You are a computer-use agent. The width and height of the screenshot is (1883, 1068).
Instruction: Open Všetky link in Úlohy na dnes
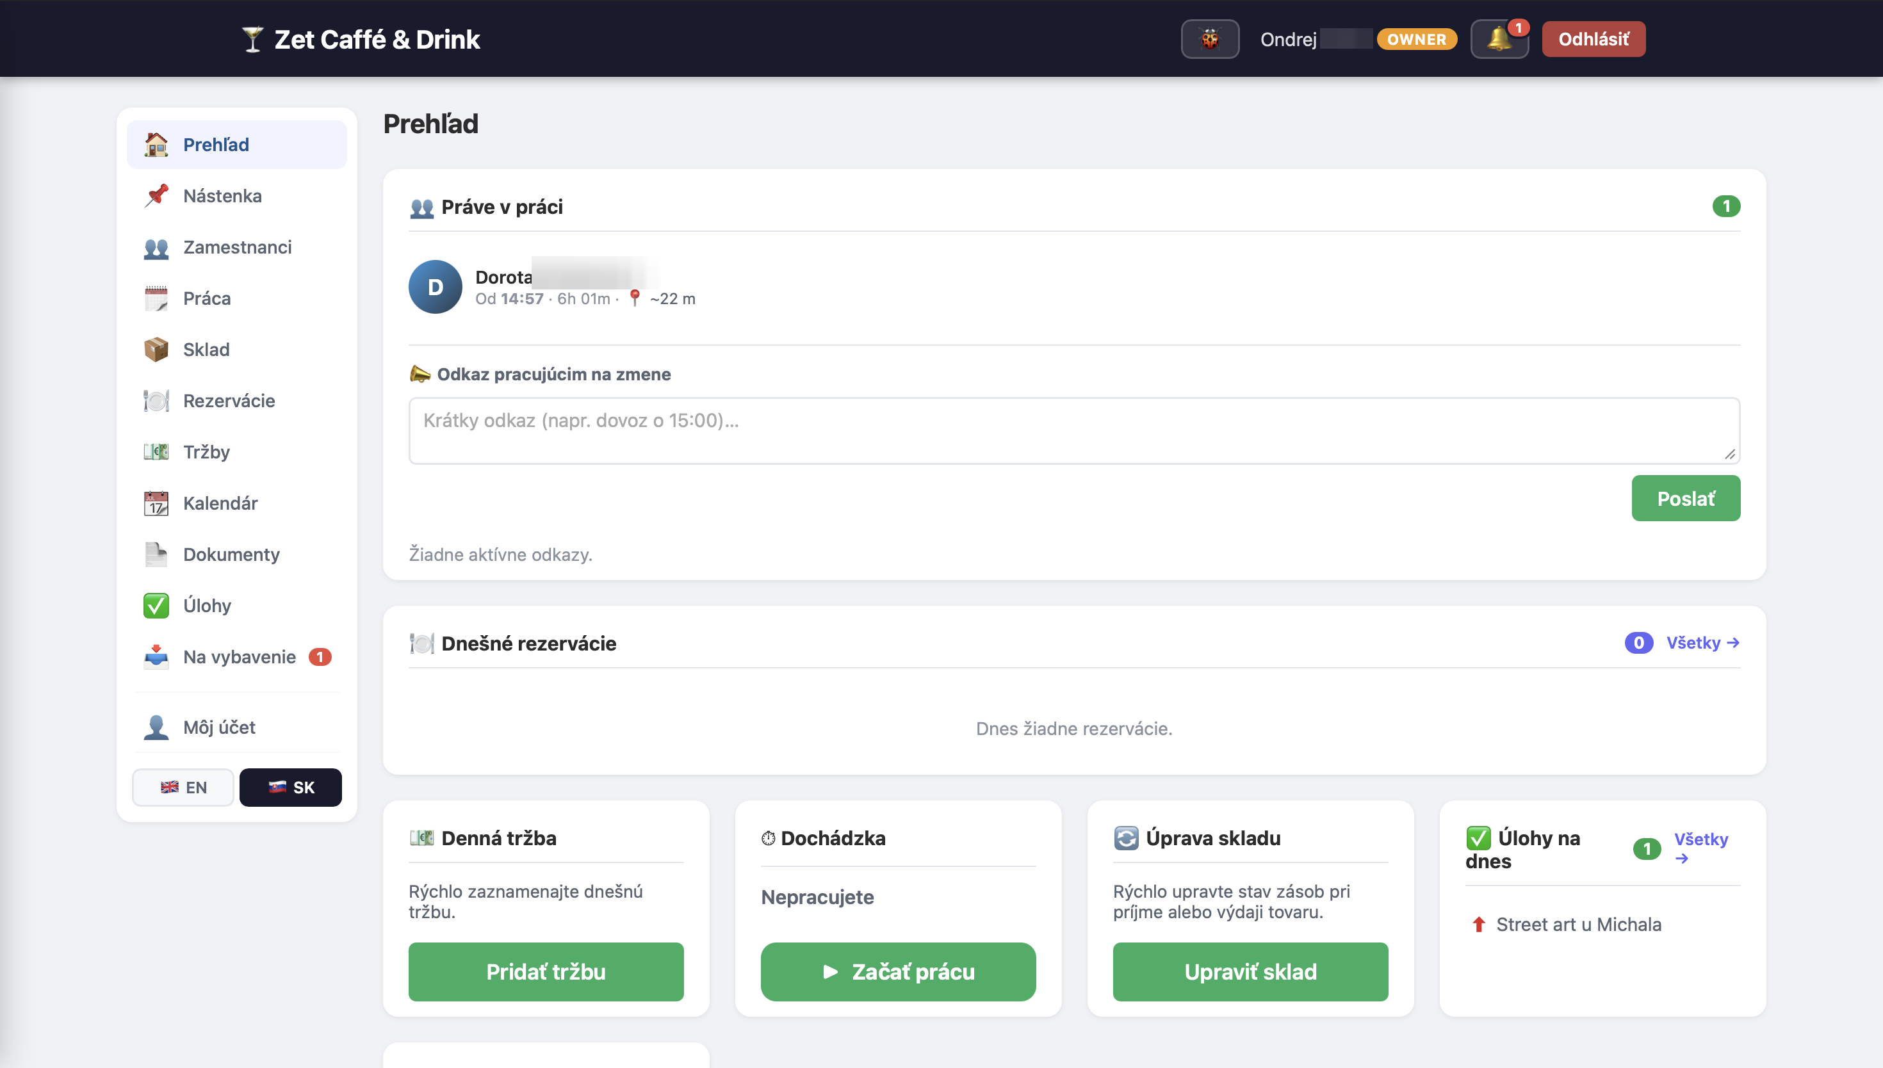coord(1700,848)
